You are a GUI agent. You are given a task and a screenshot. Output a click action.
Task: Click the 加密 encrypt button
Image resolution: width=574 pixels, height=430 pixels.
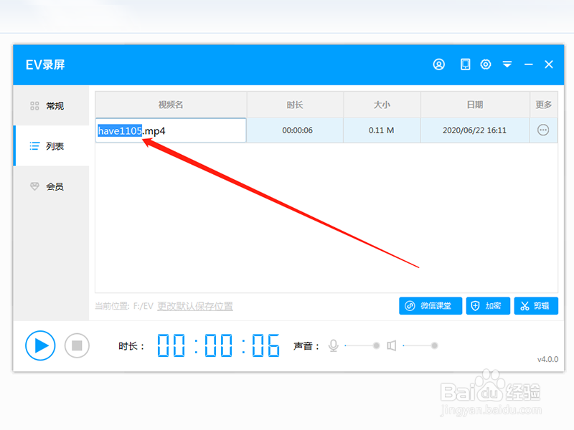(x=488, y=306)
